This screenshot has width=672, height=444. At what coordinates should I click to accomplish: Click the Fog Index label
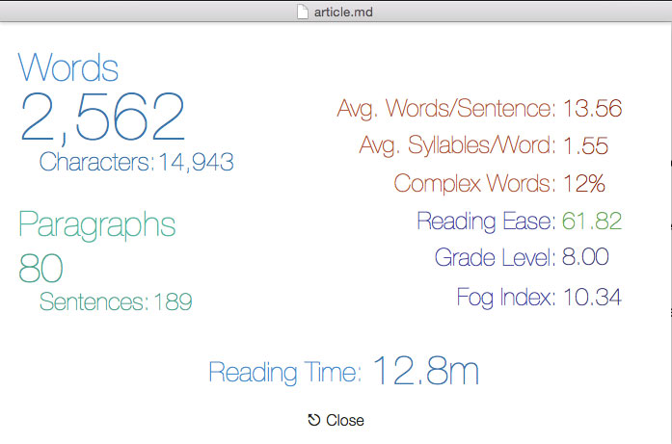tap(506, 298)
